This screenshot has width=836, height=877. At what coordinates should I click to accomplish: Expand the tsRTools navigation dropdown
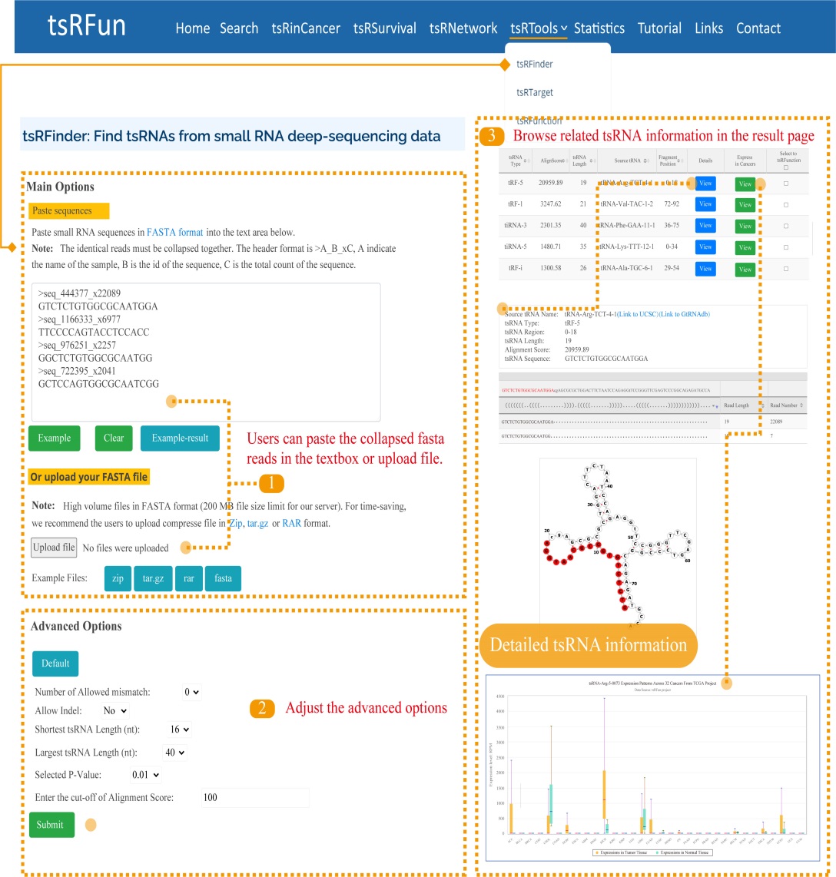pos(539,28)
